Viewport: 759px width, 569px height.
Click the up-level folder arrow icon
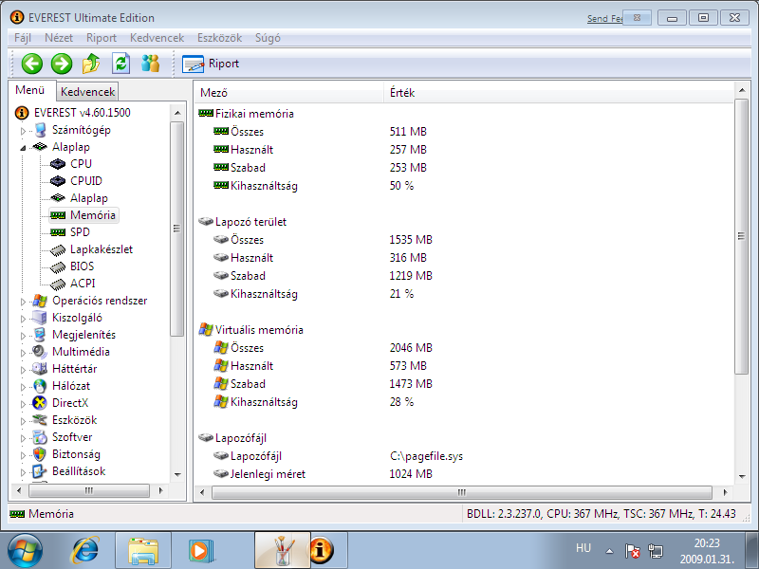(x=91, y=64)
